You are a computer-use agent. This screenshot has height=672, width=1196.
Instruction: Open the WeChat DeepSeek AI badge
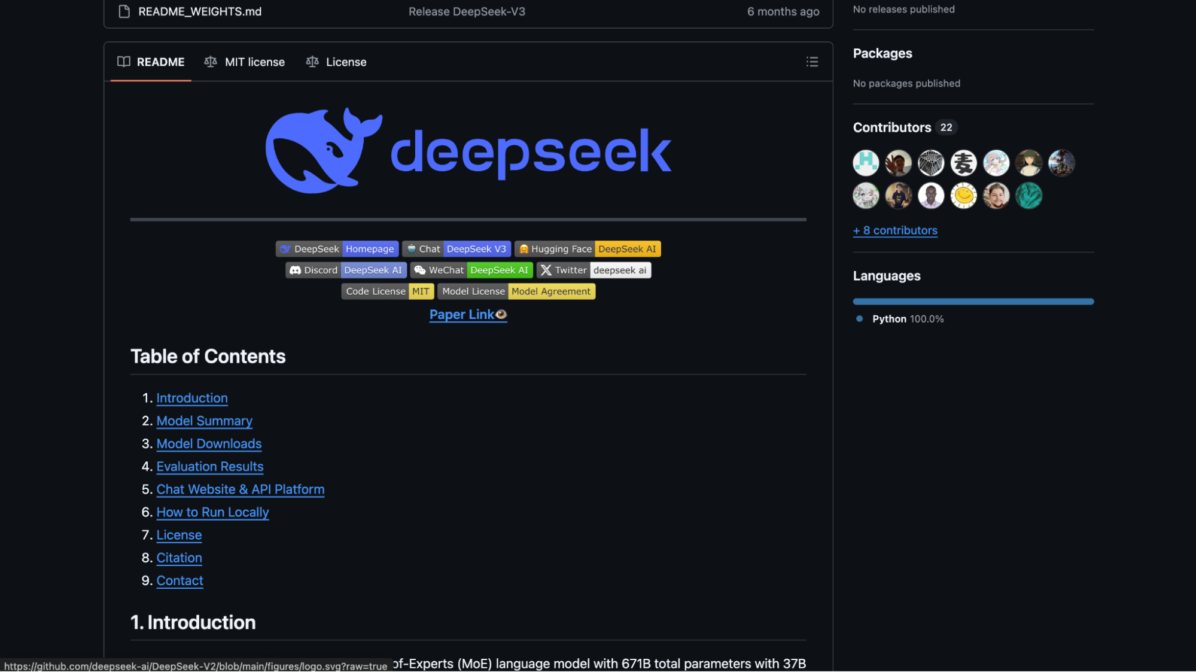[x=471, y=270]
